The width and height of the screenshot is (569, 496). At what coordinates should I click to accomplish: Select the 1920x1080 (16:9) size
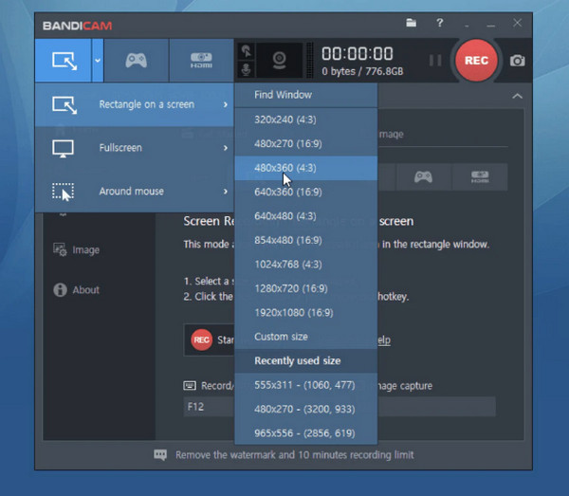tap(306, 312)
